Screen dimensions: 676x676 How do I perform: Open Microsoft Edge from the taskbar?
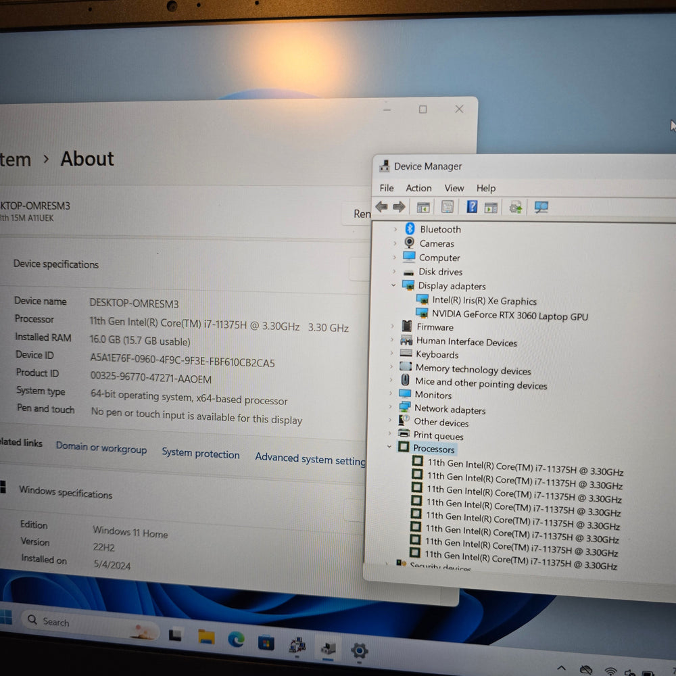236,639
